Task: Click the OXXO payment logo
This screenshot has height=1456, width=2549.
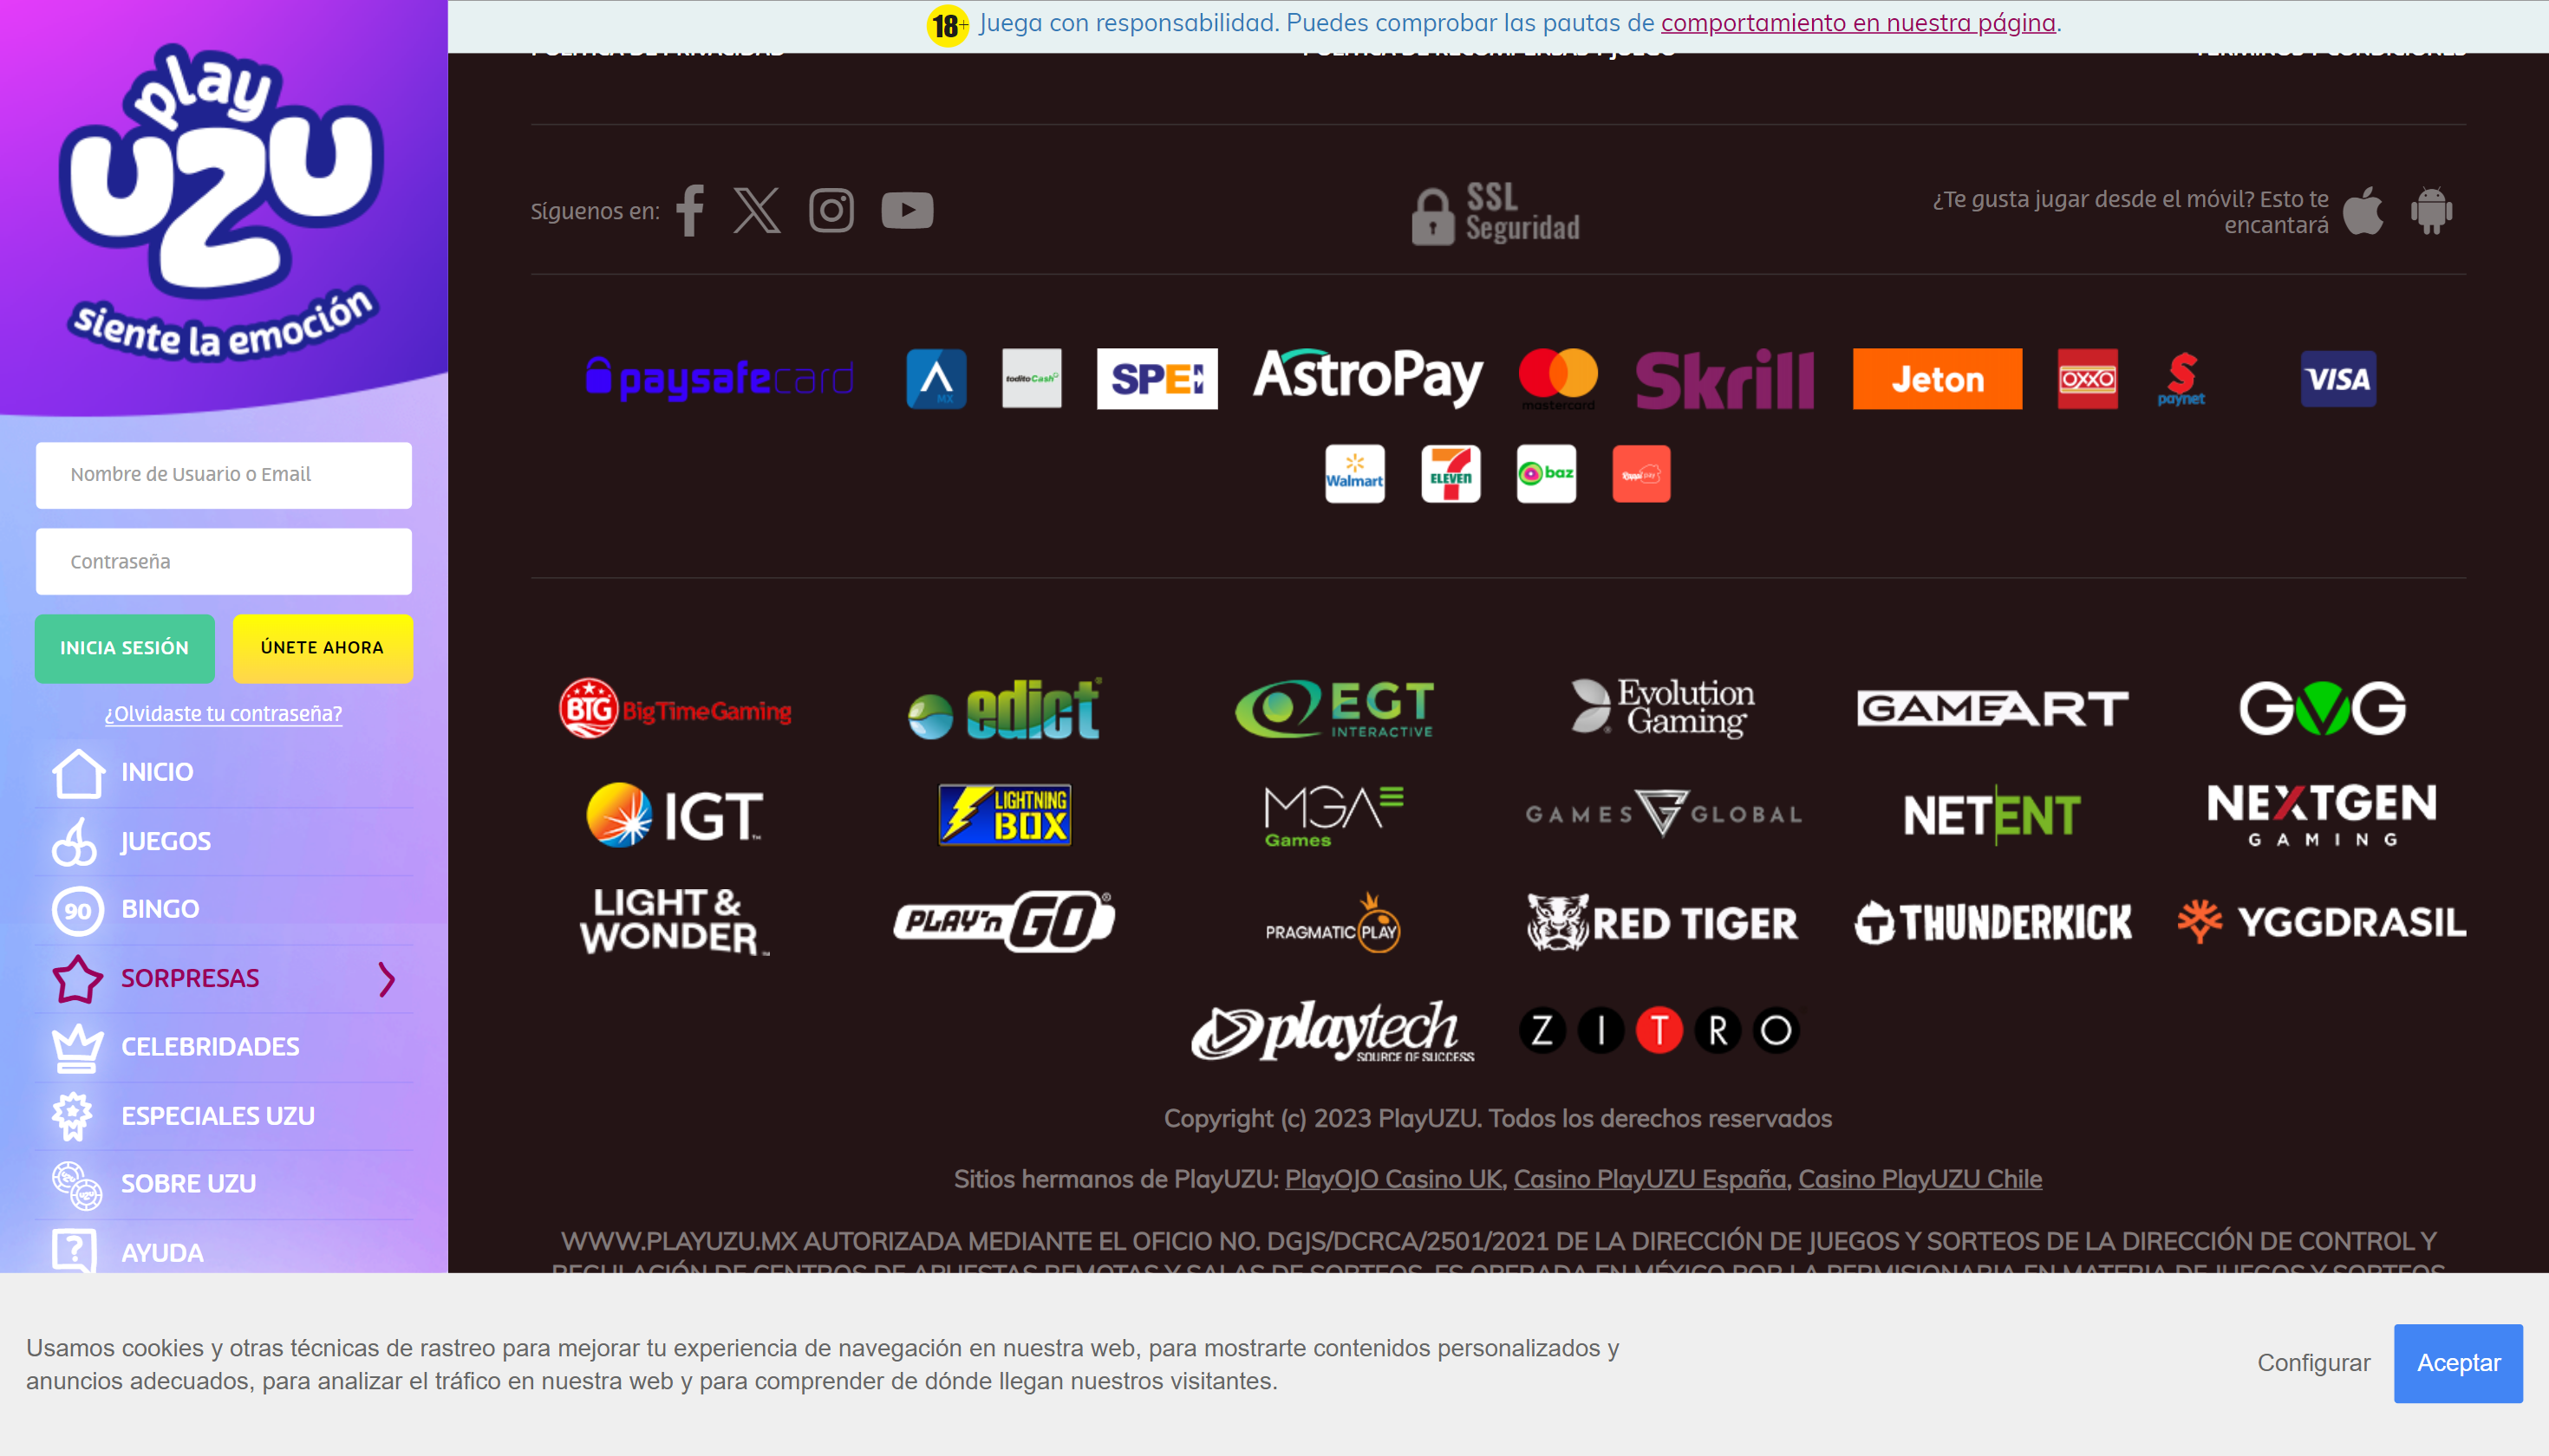Action: (2088, 379)
